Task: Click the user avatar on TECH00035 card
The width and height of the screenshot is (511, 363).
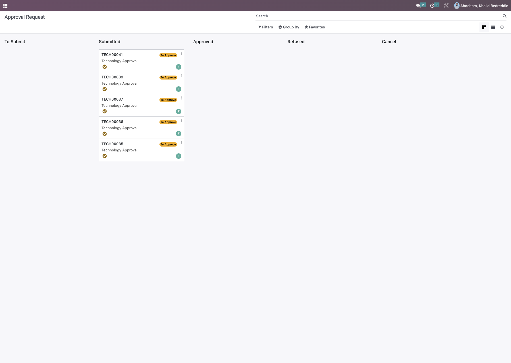Action: coord(178,156)
